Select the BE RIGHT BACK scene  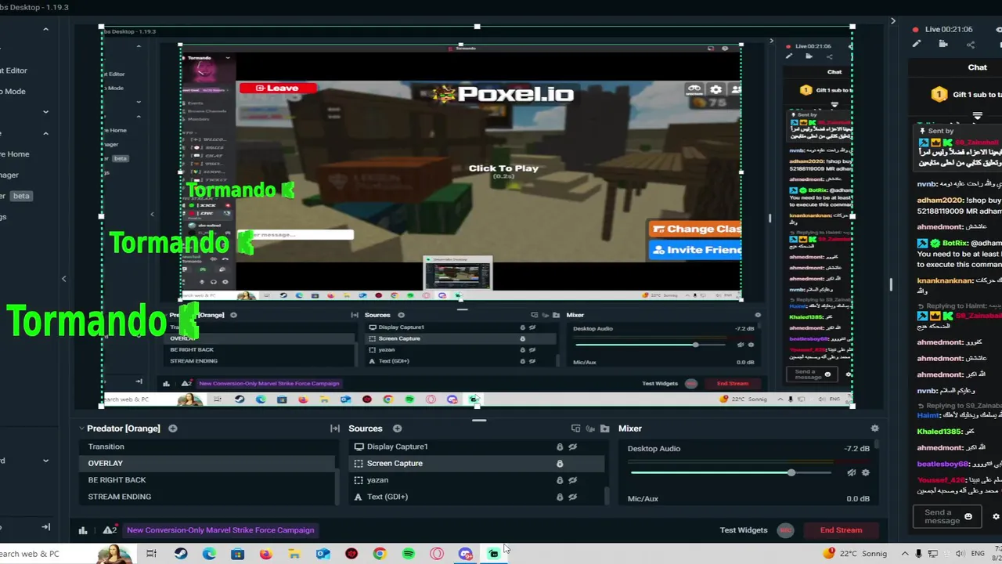click(207, 479)
